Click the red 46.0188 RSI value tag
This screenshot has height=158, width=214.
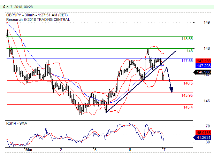tap(203, 133)
